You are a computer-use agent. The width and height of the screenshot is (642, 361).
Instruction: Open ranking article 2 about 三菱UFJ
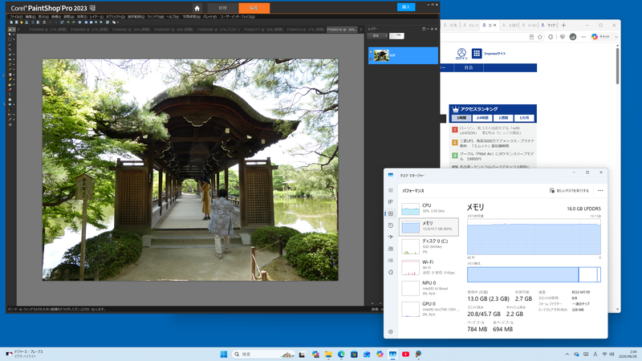click(493, 143)
